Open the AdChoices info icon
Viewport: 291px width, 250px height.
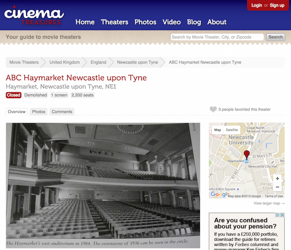277,215
